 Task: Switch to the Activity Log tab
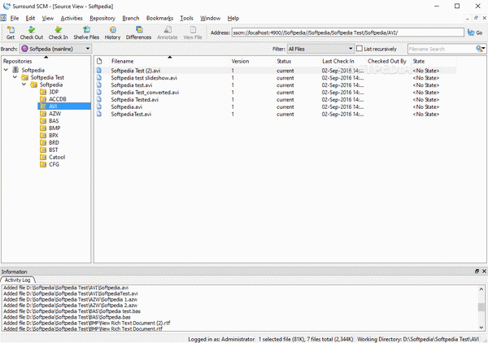point(20,279)
